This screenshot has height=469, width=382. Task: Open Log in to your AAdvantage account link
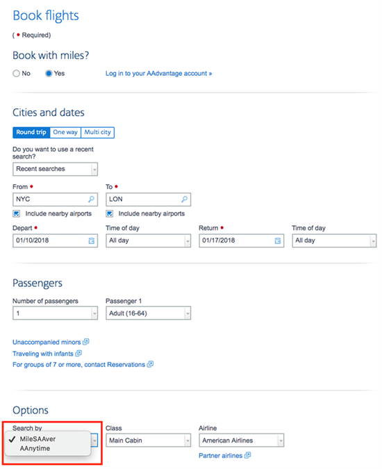coord(158,74)
